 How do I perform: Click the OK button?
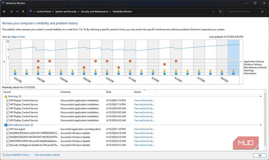[260, 155]
